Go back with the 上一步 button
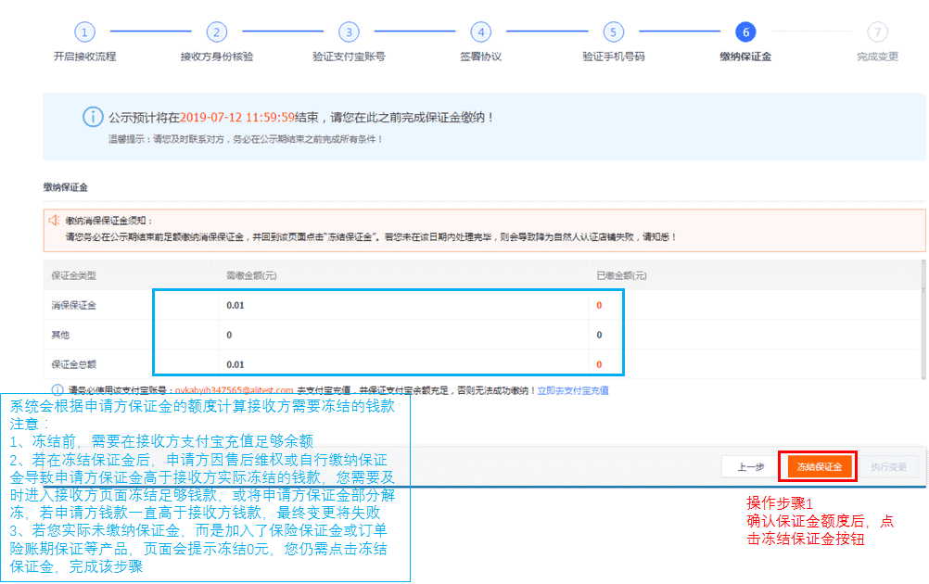 pyautogui.click(x=750, y=467)
